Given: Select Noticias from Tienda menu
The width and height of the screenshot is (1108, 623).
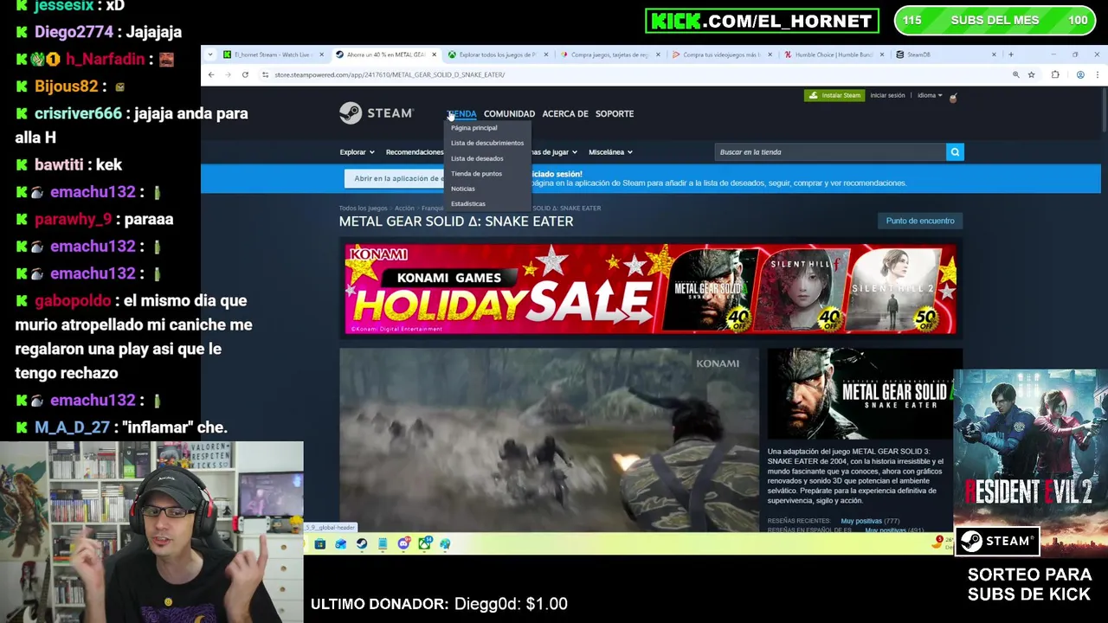Looking at the screenshot, I should pos(463,189).
